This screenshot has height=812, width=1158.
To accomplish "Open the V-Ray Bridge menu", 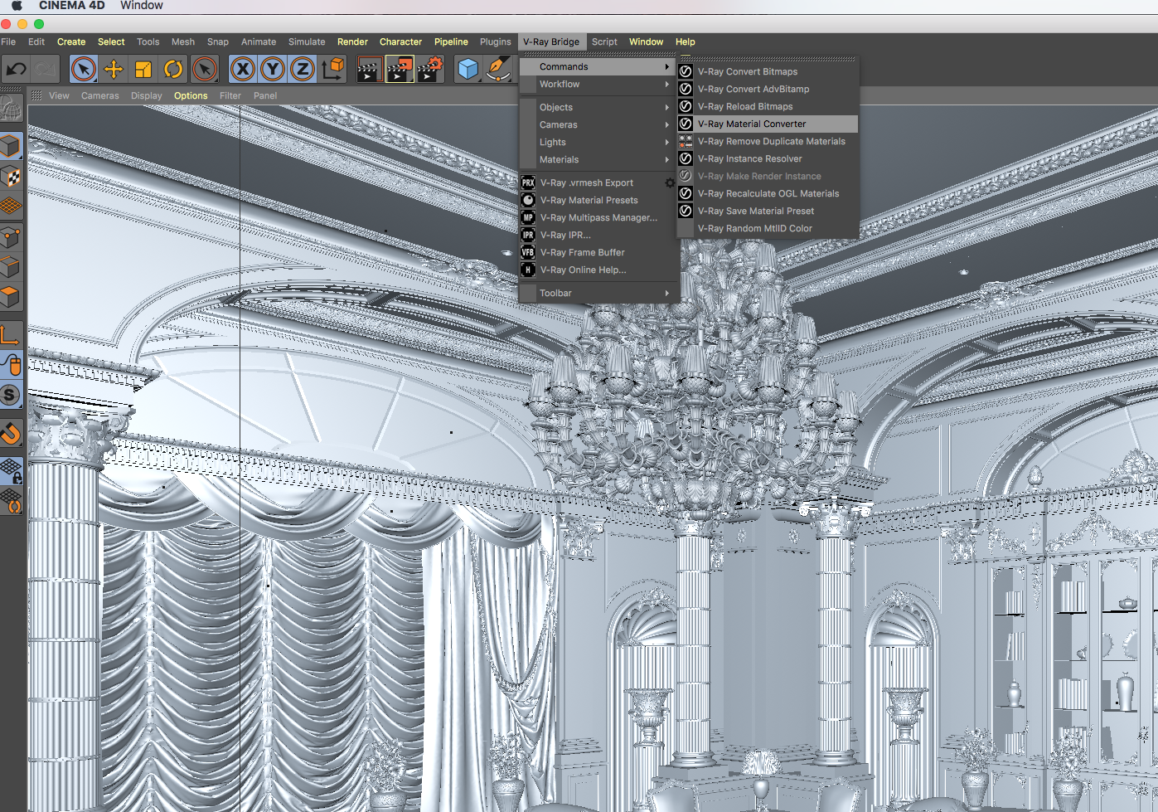I will click(x=551, y=41).
